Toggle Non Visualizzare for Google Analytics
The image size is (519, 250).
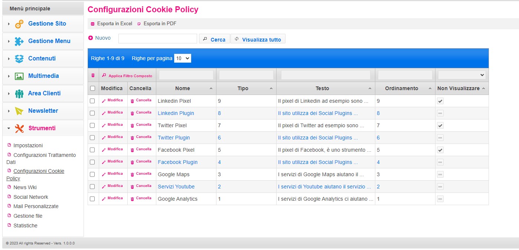pos(440,199)
